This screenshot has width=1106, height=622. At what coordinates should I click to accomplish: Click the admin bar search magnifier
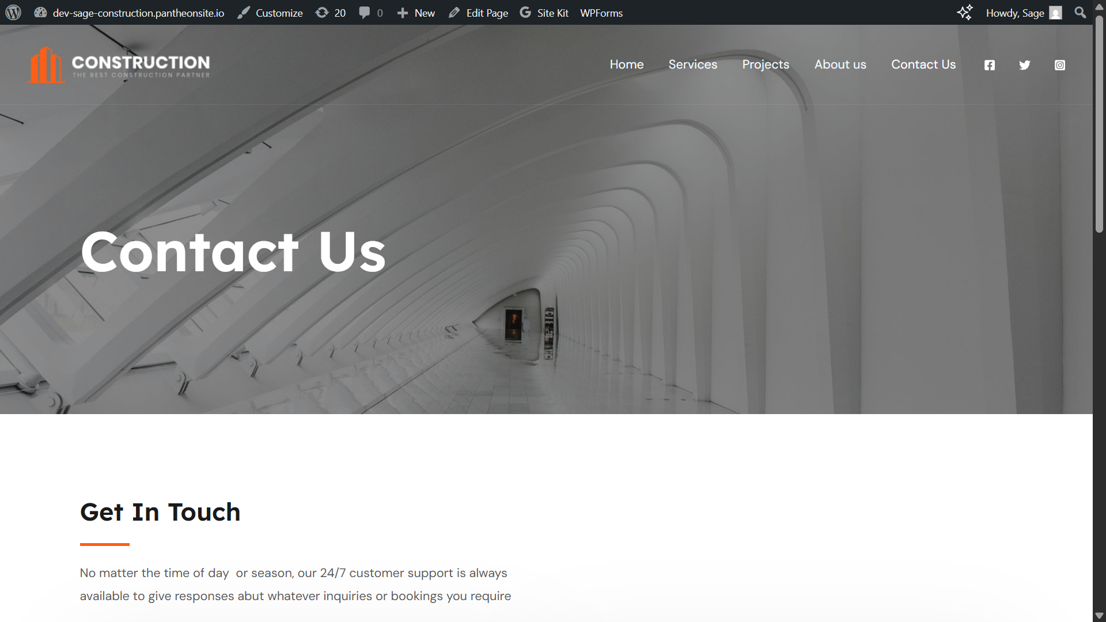point(1080,13)
